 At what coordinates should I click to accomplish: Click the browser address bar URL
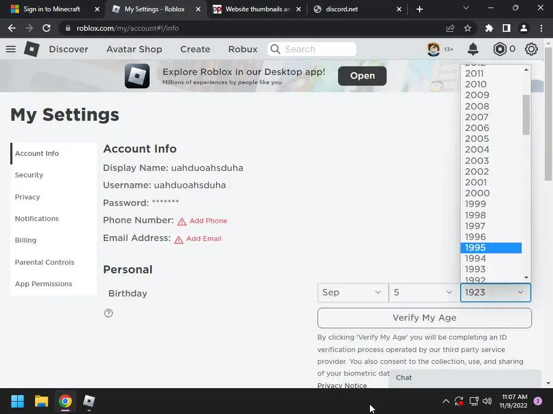(x=127, y=28)
